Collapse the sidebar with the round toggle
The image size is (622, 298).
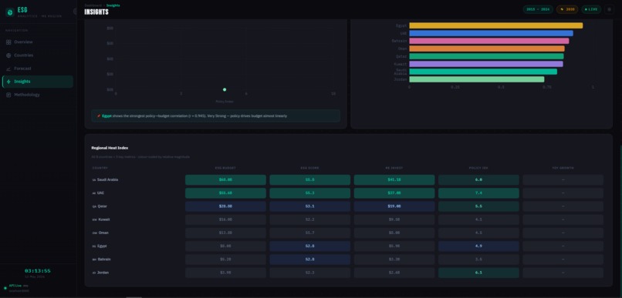click(x=76, y=12)
